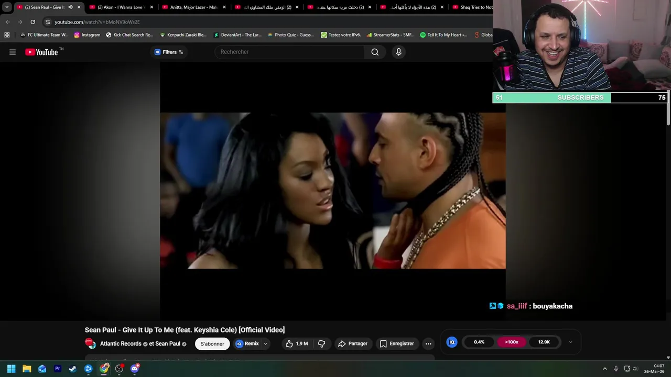Open FC Ultimate Team bookmark

click(x=44, y=35)
